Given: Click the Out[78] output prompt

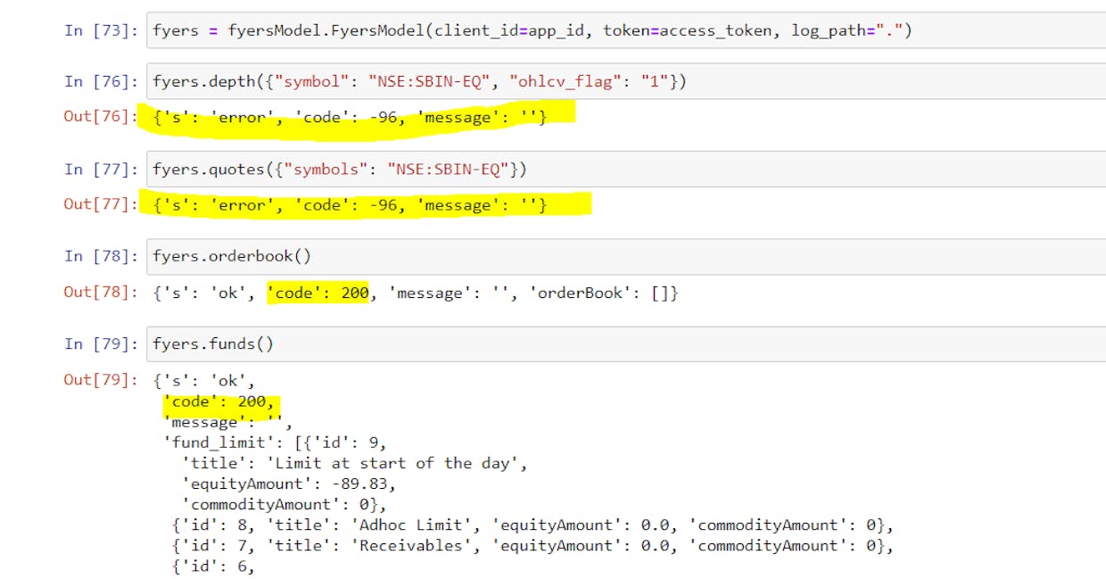Looking at the screenshot, I should (x=101, y=292).
